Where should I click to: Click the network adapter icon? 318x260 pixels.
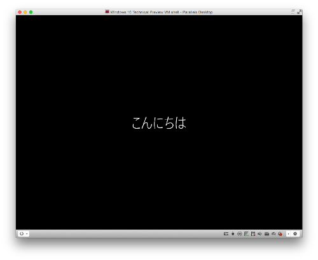pyautogui.click(x=246, y=233)
